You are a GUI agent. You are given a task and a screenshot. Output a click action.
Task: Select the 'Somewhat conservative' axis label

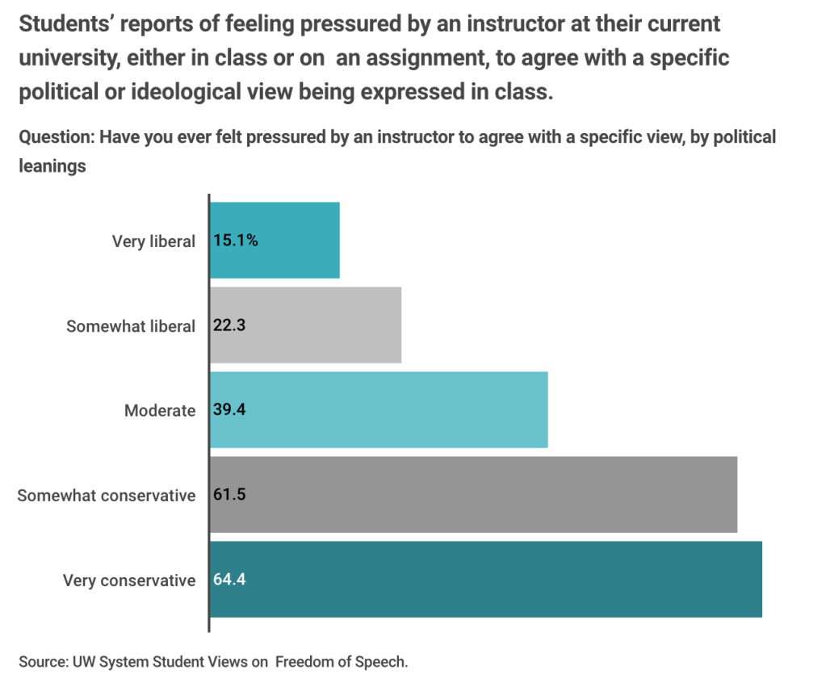pyautogui.click(x=107, y=495)
